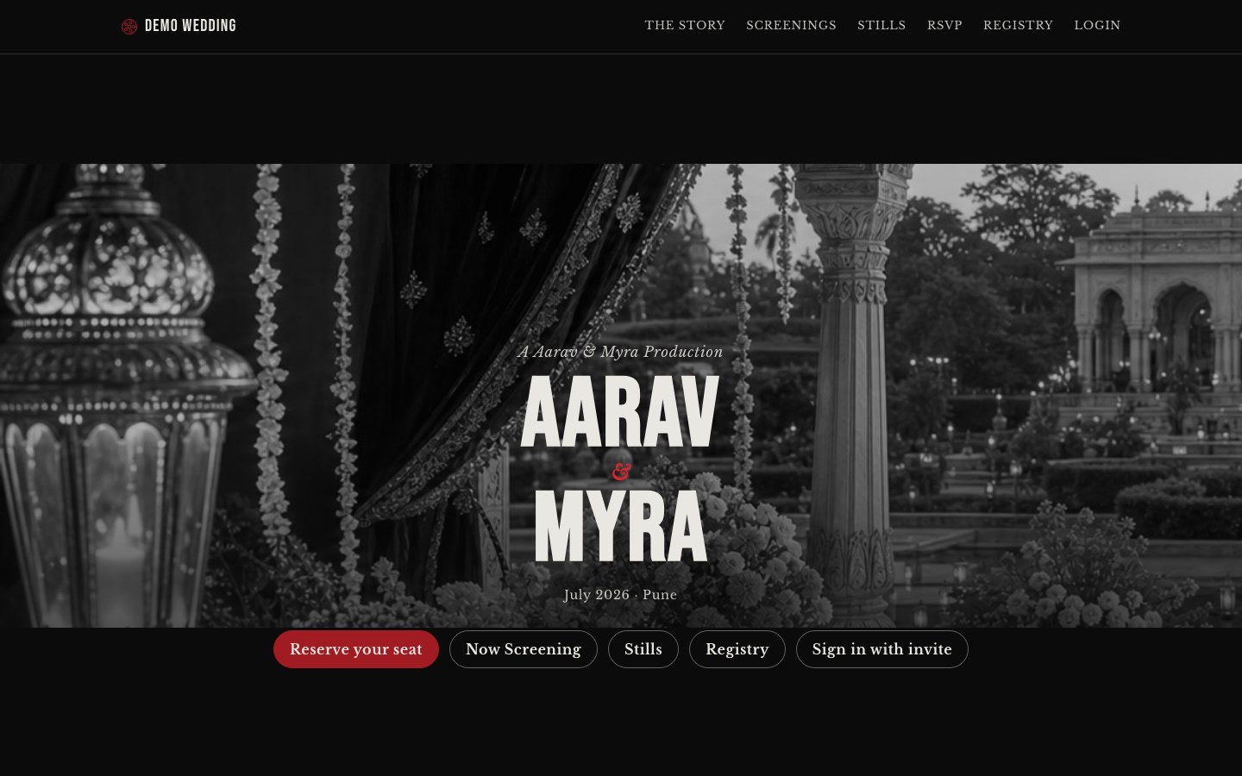The height and width of the screenshot is (776, 1242).
Task: Go to The Story page
Action: point(685,25)
